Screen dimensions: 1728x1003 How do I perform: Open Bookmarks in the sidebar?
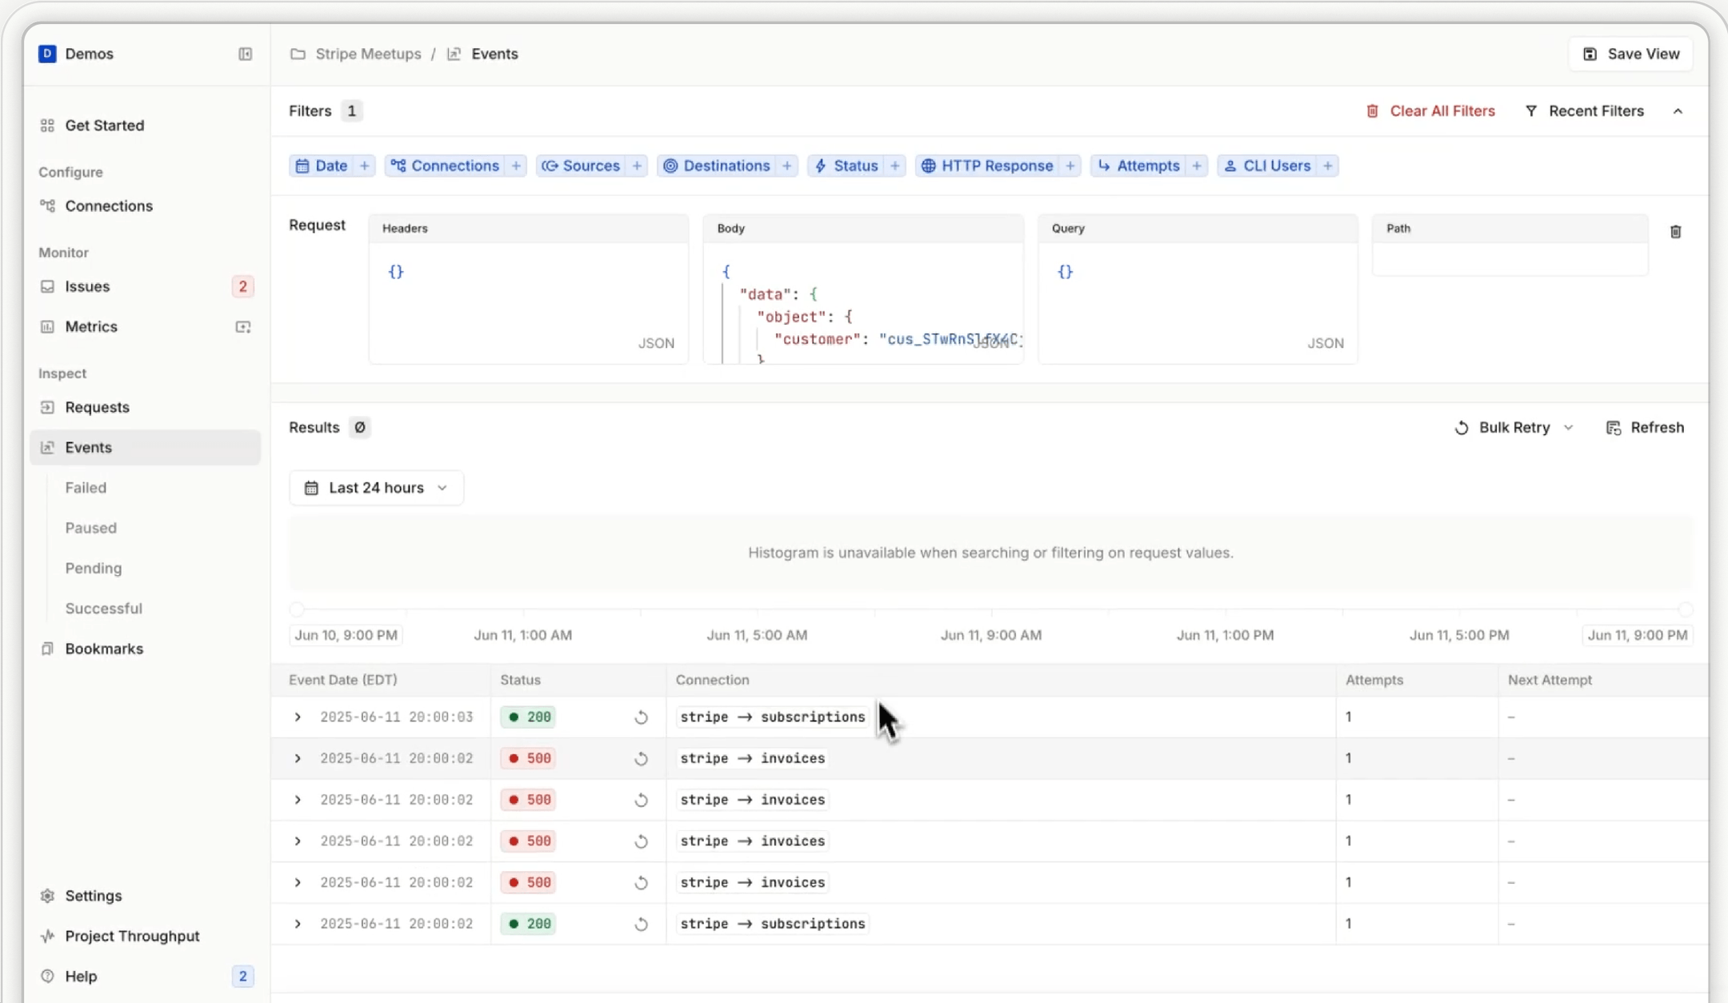(104, 649)
